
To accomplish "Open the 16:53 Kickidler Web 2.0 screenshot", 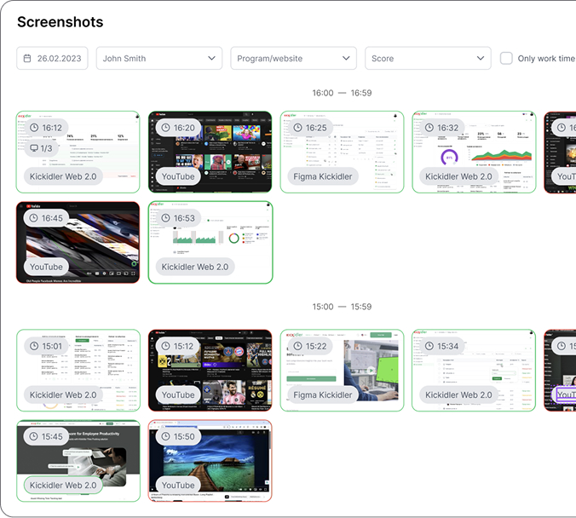I will click(x=210, y=243).
